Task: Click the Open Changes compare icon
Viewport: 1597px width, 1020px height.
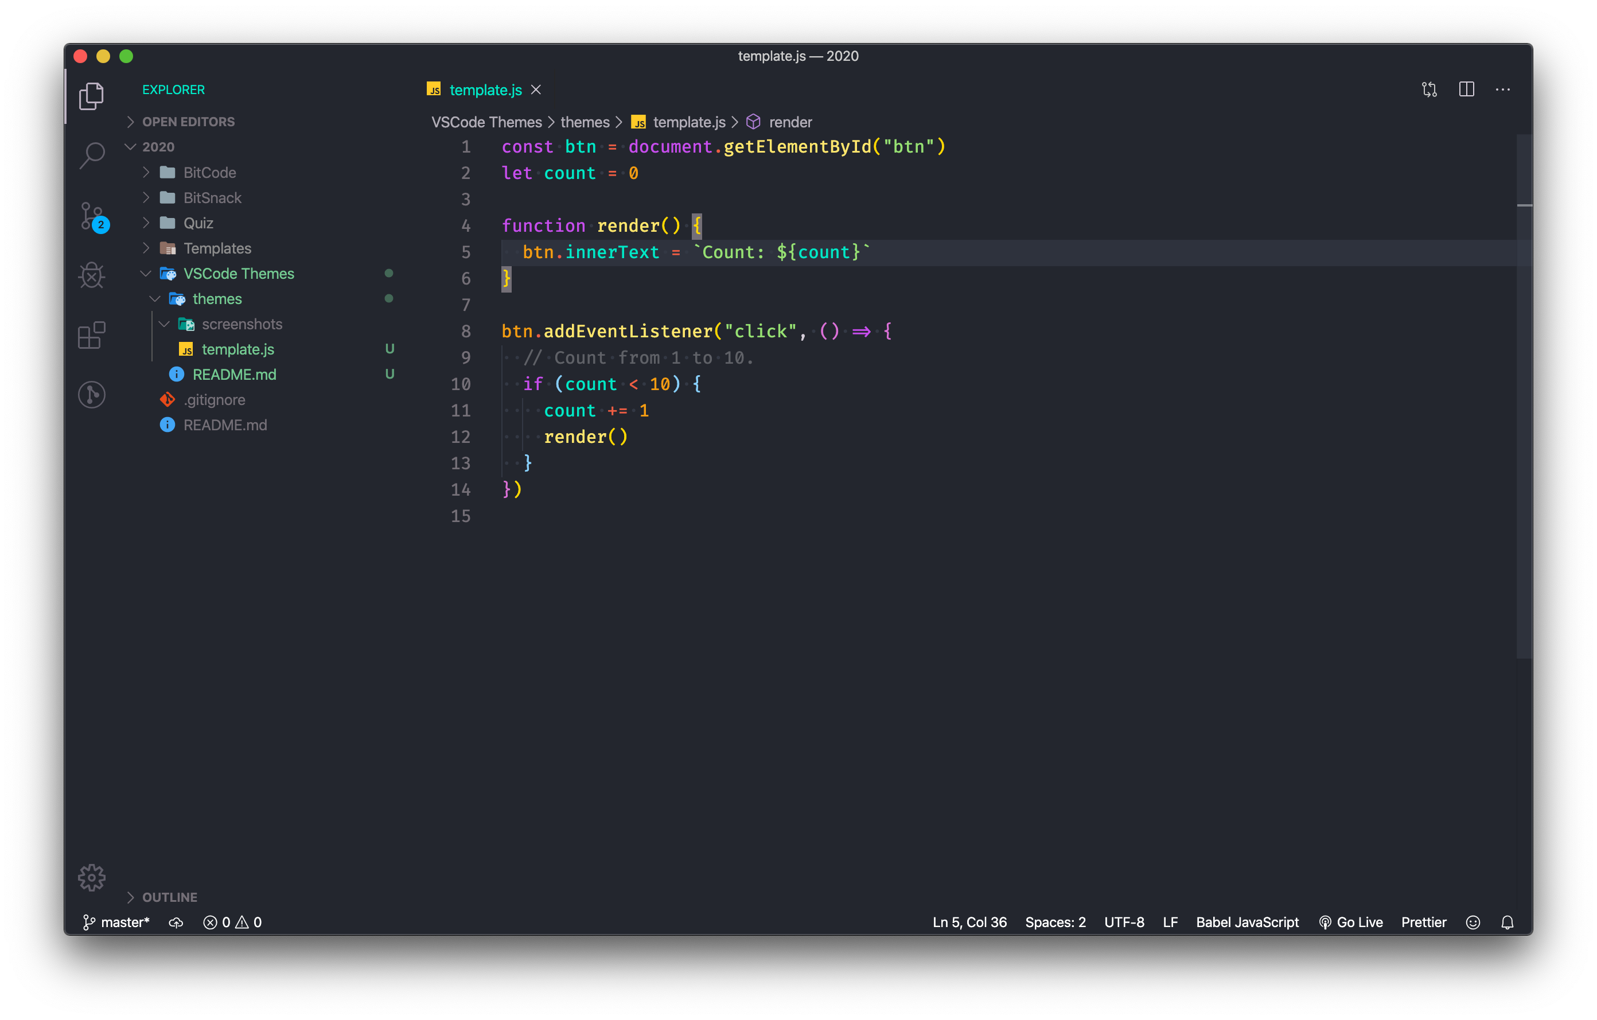Action: coord(1429,89)
